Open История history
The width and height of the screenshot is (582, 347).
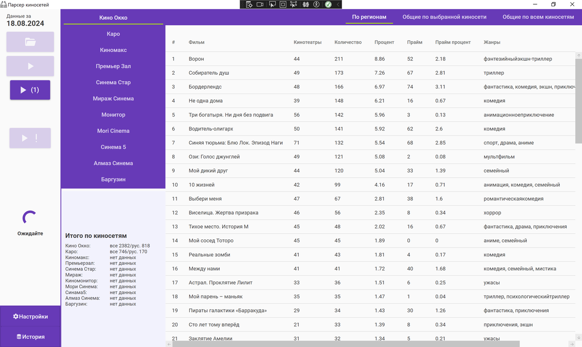click(31, 337)
